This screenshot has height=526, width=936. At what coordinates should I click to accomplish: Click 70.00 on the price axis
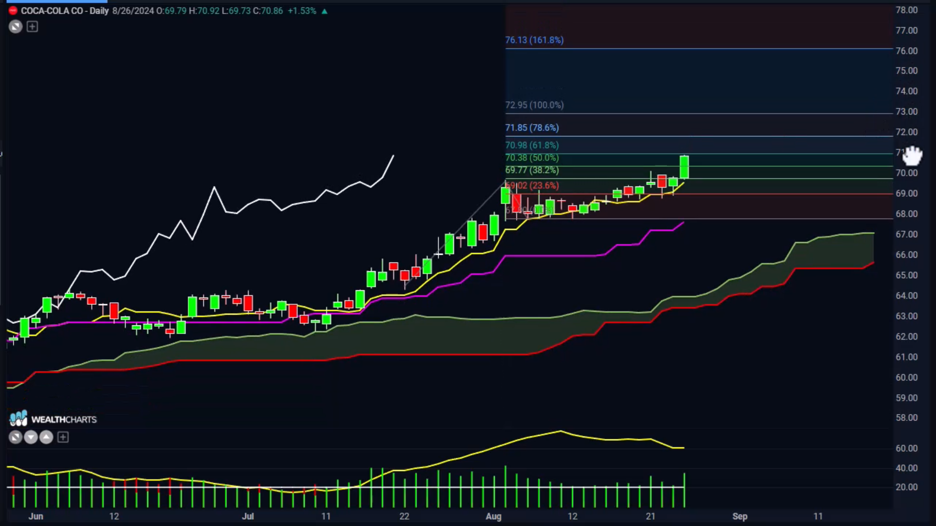[x=906, y=173]
